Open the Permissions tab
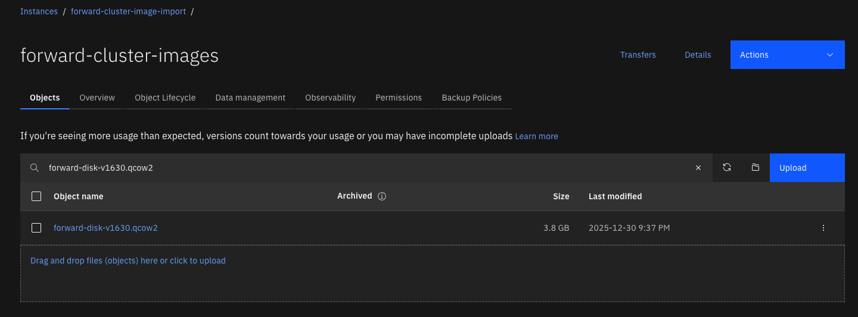This screenshot has width=858, height=317. click(x=399, y=98)
